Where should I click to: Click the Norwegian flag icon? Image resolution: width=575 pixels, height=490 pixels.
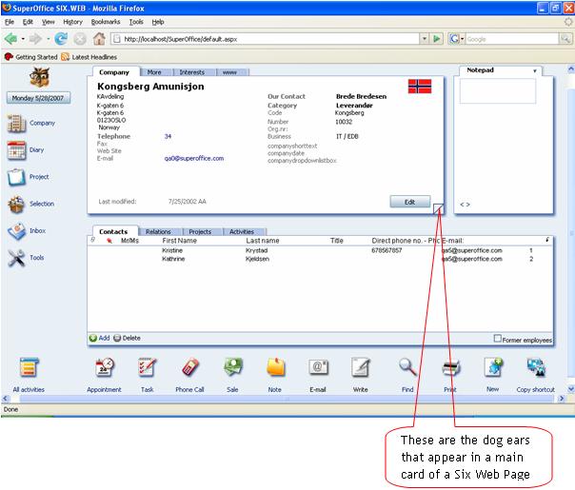pyautogui.click(x=420, y=87)
